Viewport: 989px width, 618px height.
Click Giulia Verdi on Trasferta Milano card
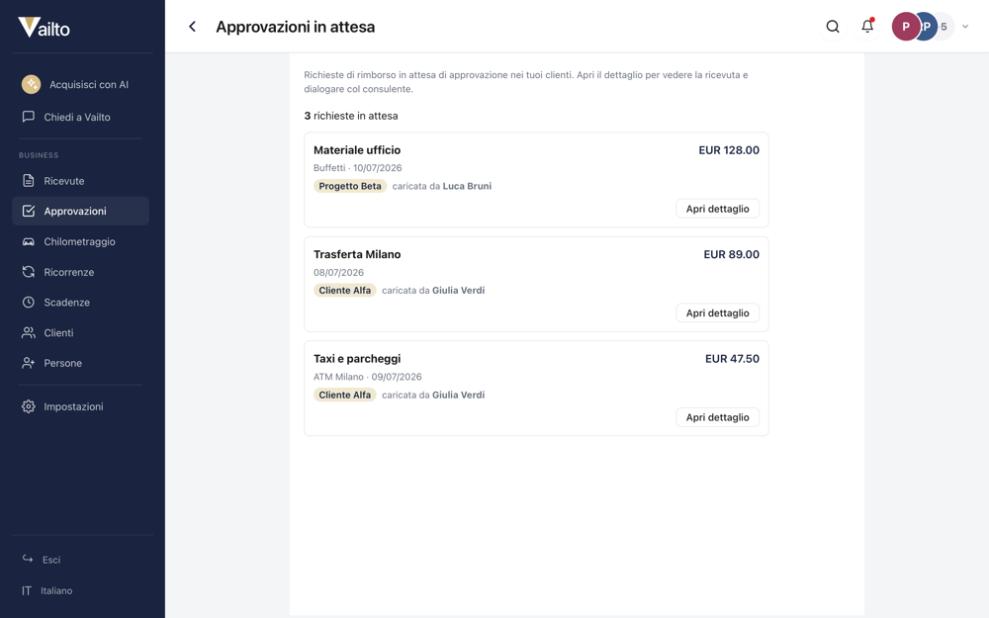click(459, 290)
